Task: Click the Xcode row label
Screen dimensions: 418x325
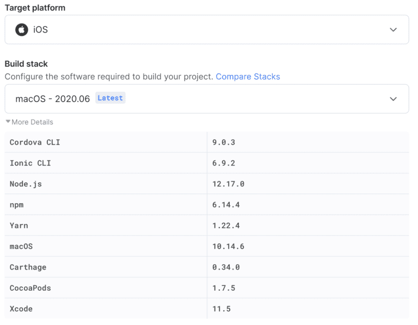Action: pyautogui.click(x=21, y=309)
